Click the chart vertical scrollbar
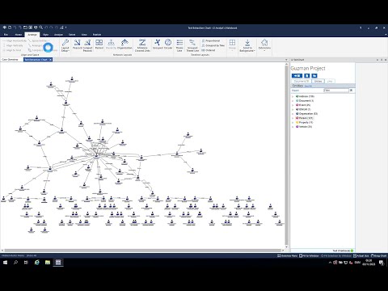This screenshot has width=388, height=291. click(x=286, y=154)
